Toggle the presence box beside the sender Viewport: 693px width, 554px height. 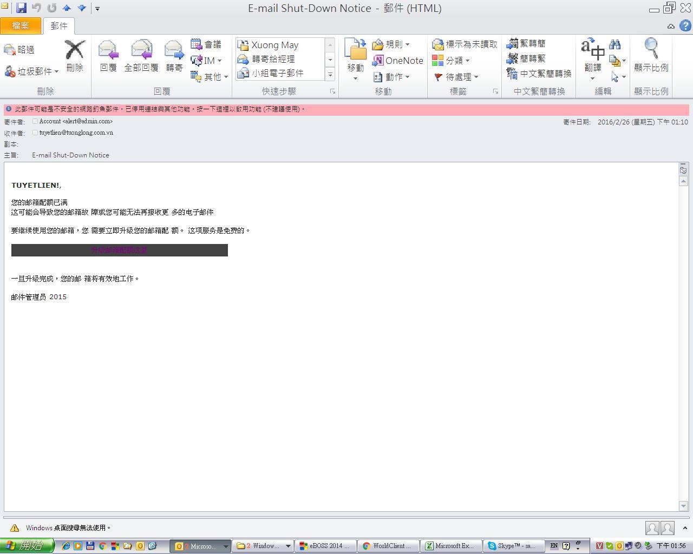tap(35, 121)
